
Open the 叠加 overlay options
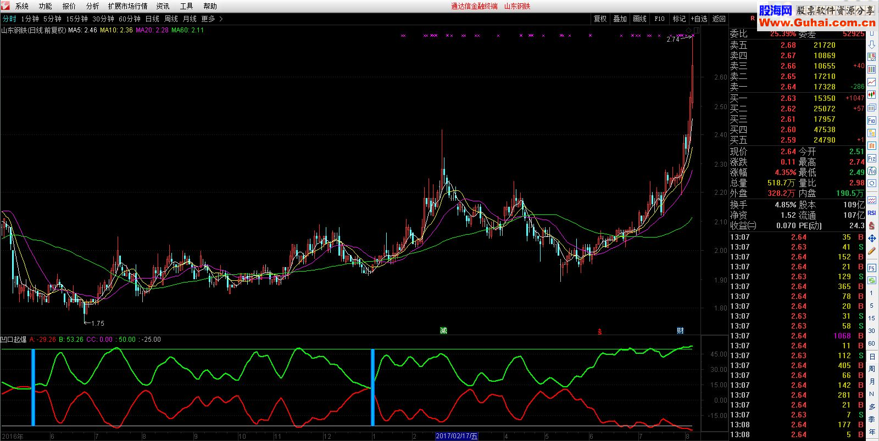click(x=620, y=19)
